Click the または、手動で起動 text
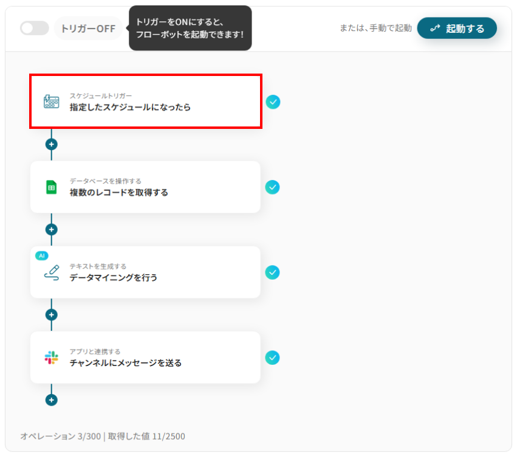The width and height of the screenshot is (517, 456). [376, 28]
